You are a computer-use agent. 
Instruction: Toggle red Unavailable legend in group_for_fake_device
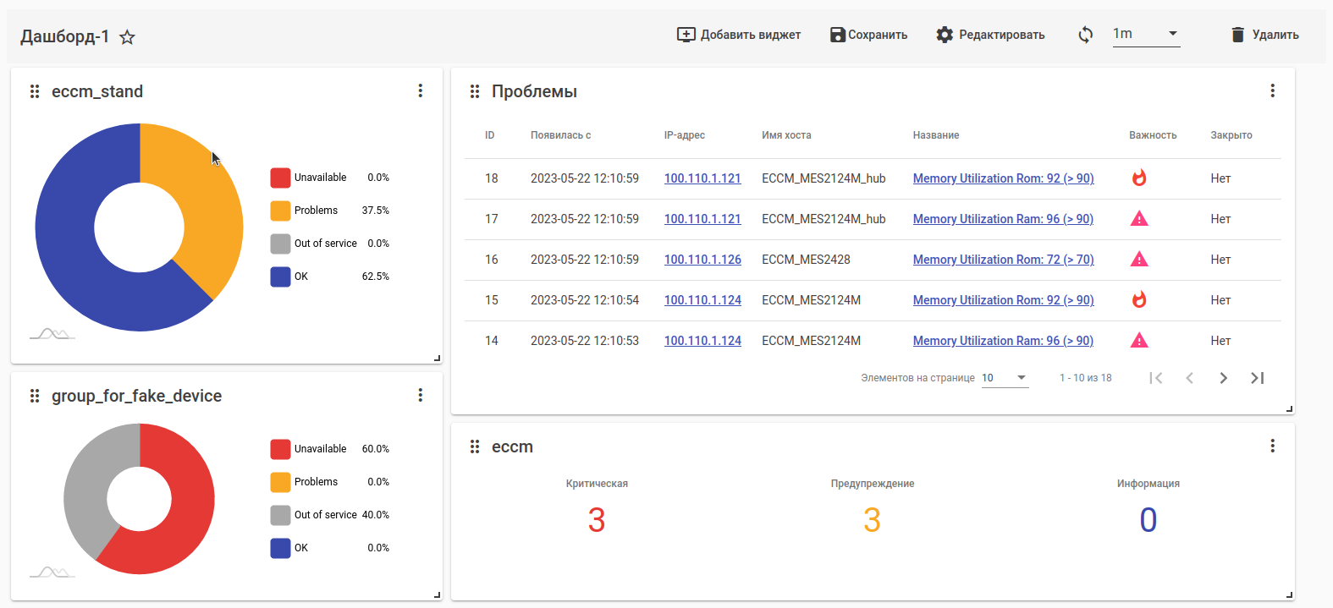tap(280, 449)
